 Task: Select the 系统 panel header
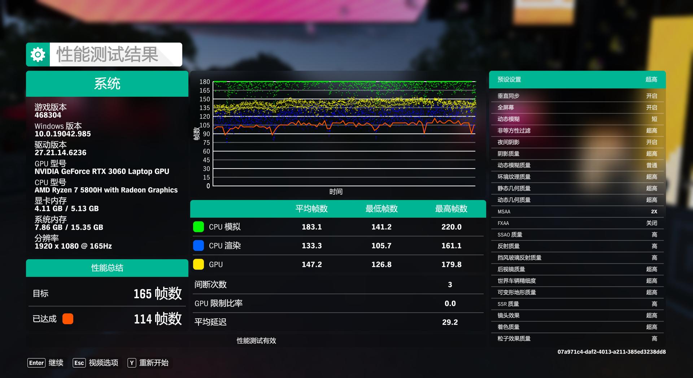click(107, 84)
